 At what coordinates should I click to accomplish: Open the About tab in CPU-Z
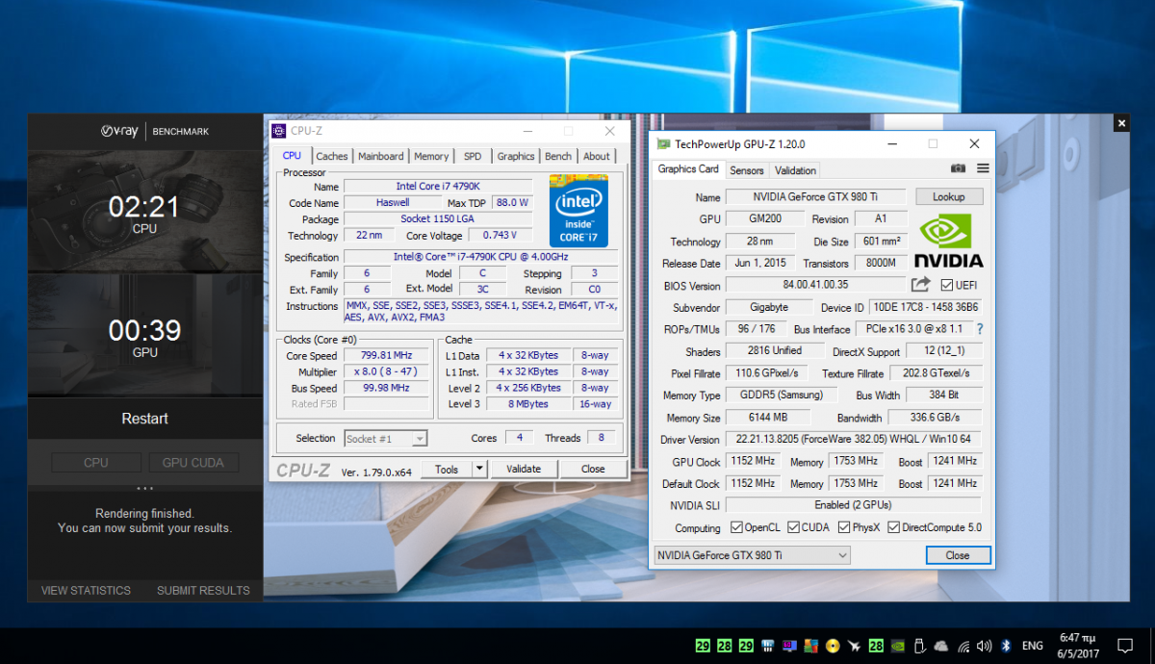click(x=597, y=156)
